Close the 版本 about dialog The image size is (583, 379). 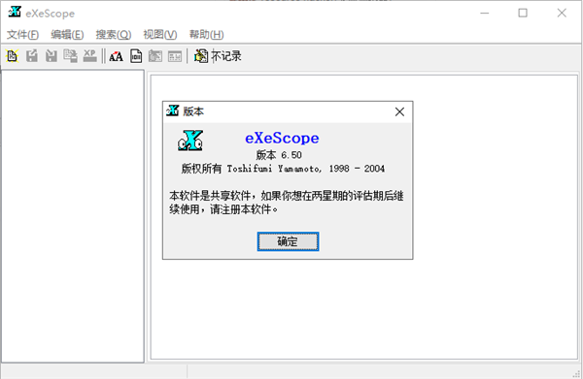[399, 111]
